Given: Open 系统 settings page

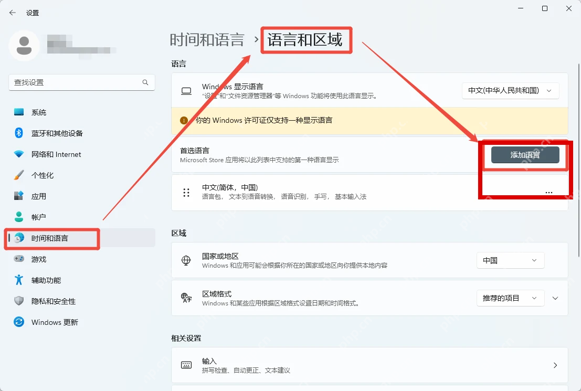Looking at the screenshot, I should tap(81, 112).
